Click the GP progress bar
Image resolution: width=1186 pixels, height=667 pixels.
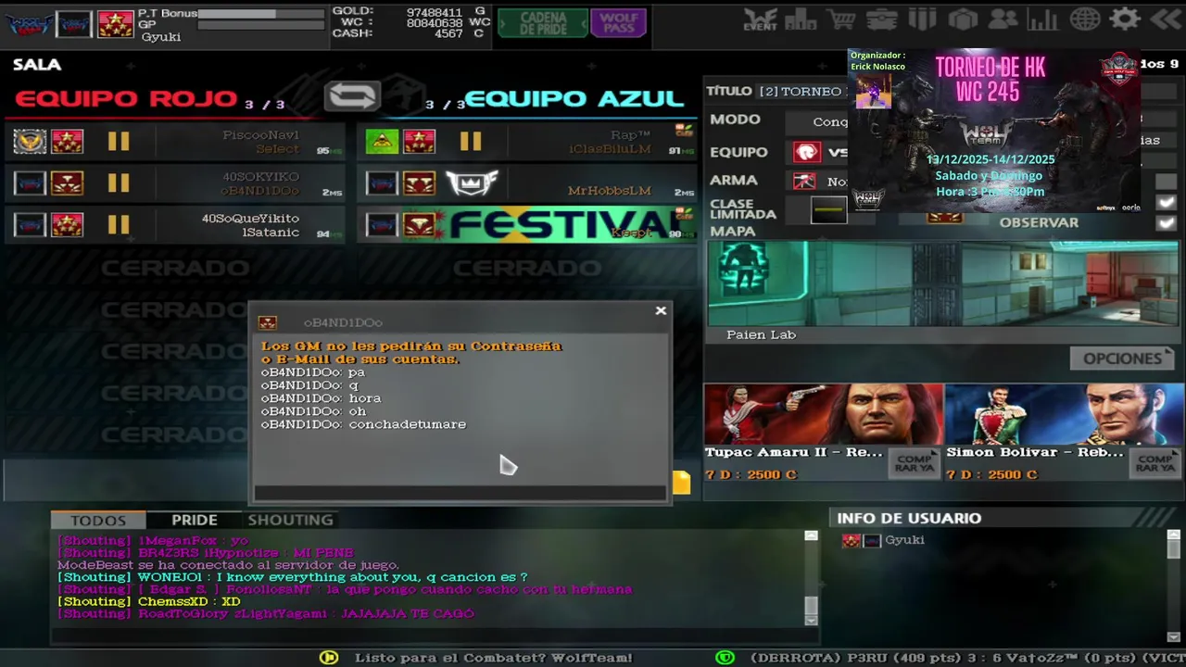click(263, 25)
